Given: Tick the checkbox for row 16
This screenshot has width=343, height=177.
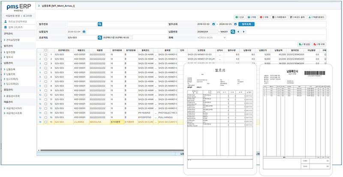Looking at the screenshot, I should (x=46, y=122).
